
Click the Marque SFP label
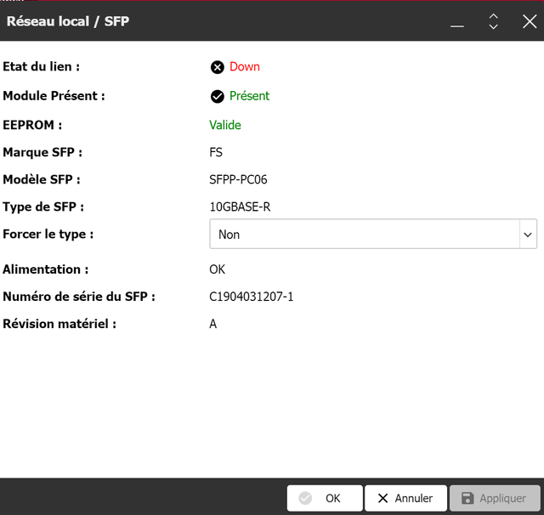point(42,152)
